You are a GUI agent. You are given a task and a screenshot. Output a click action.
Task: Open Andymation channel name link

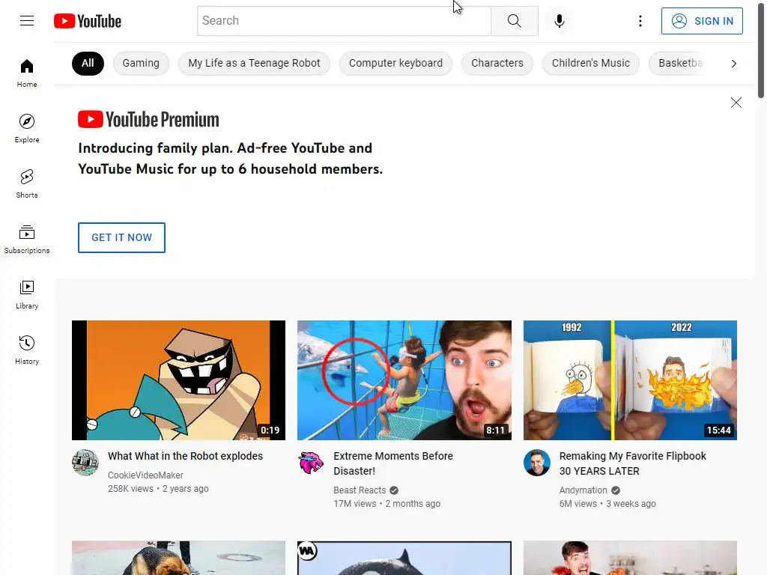(583, 490)
